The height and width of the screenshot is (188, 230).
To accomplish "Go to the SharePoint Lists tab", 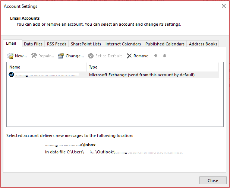I will pyautogui.click(x=86, y=44).
